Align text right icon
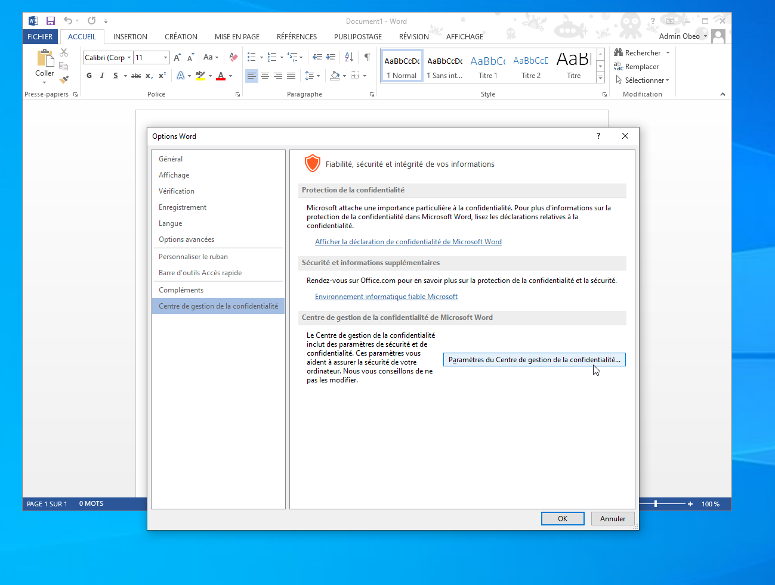Image resolution: width=775 pixels, height=585 pixels. pos(278,76)
